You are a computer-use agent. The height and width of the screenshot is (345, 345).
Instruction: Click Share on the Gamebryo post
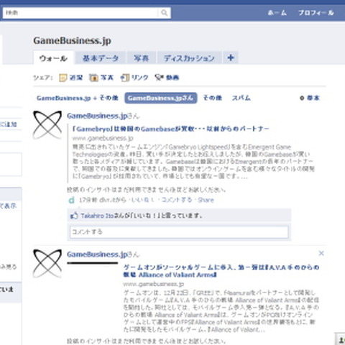point(206,200)
